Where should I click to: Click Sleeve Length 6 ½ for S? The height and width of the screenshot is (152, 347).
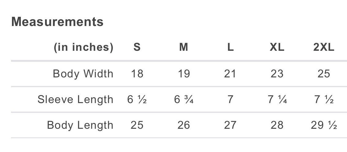coord(137,99)
